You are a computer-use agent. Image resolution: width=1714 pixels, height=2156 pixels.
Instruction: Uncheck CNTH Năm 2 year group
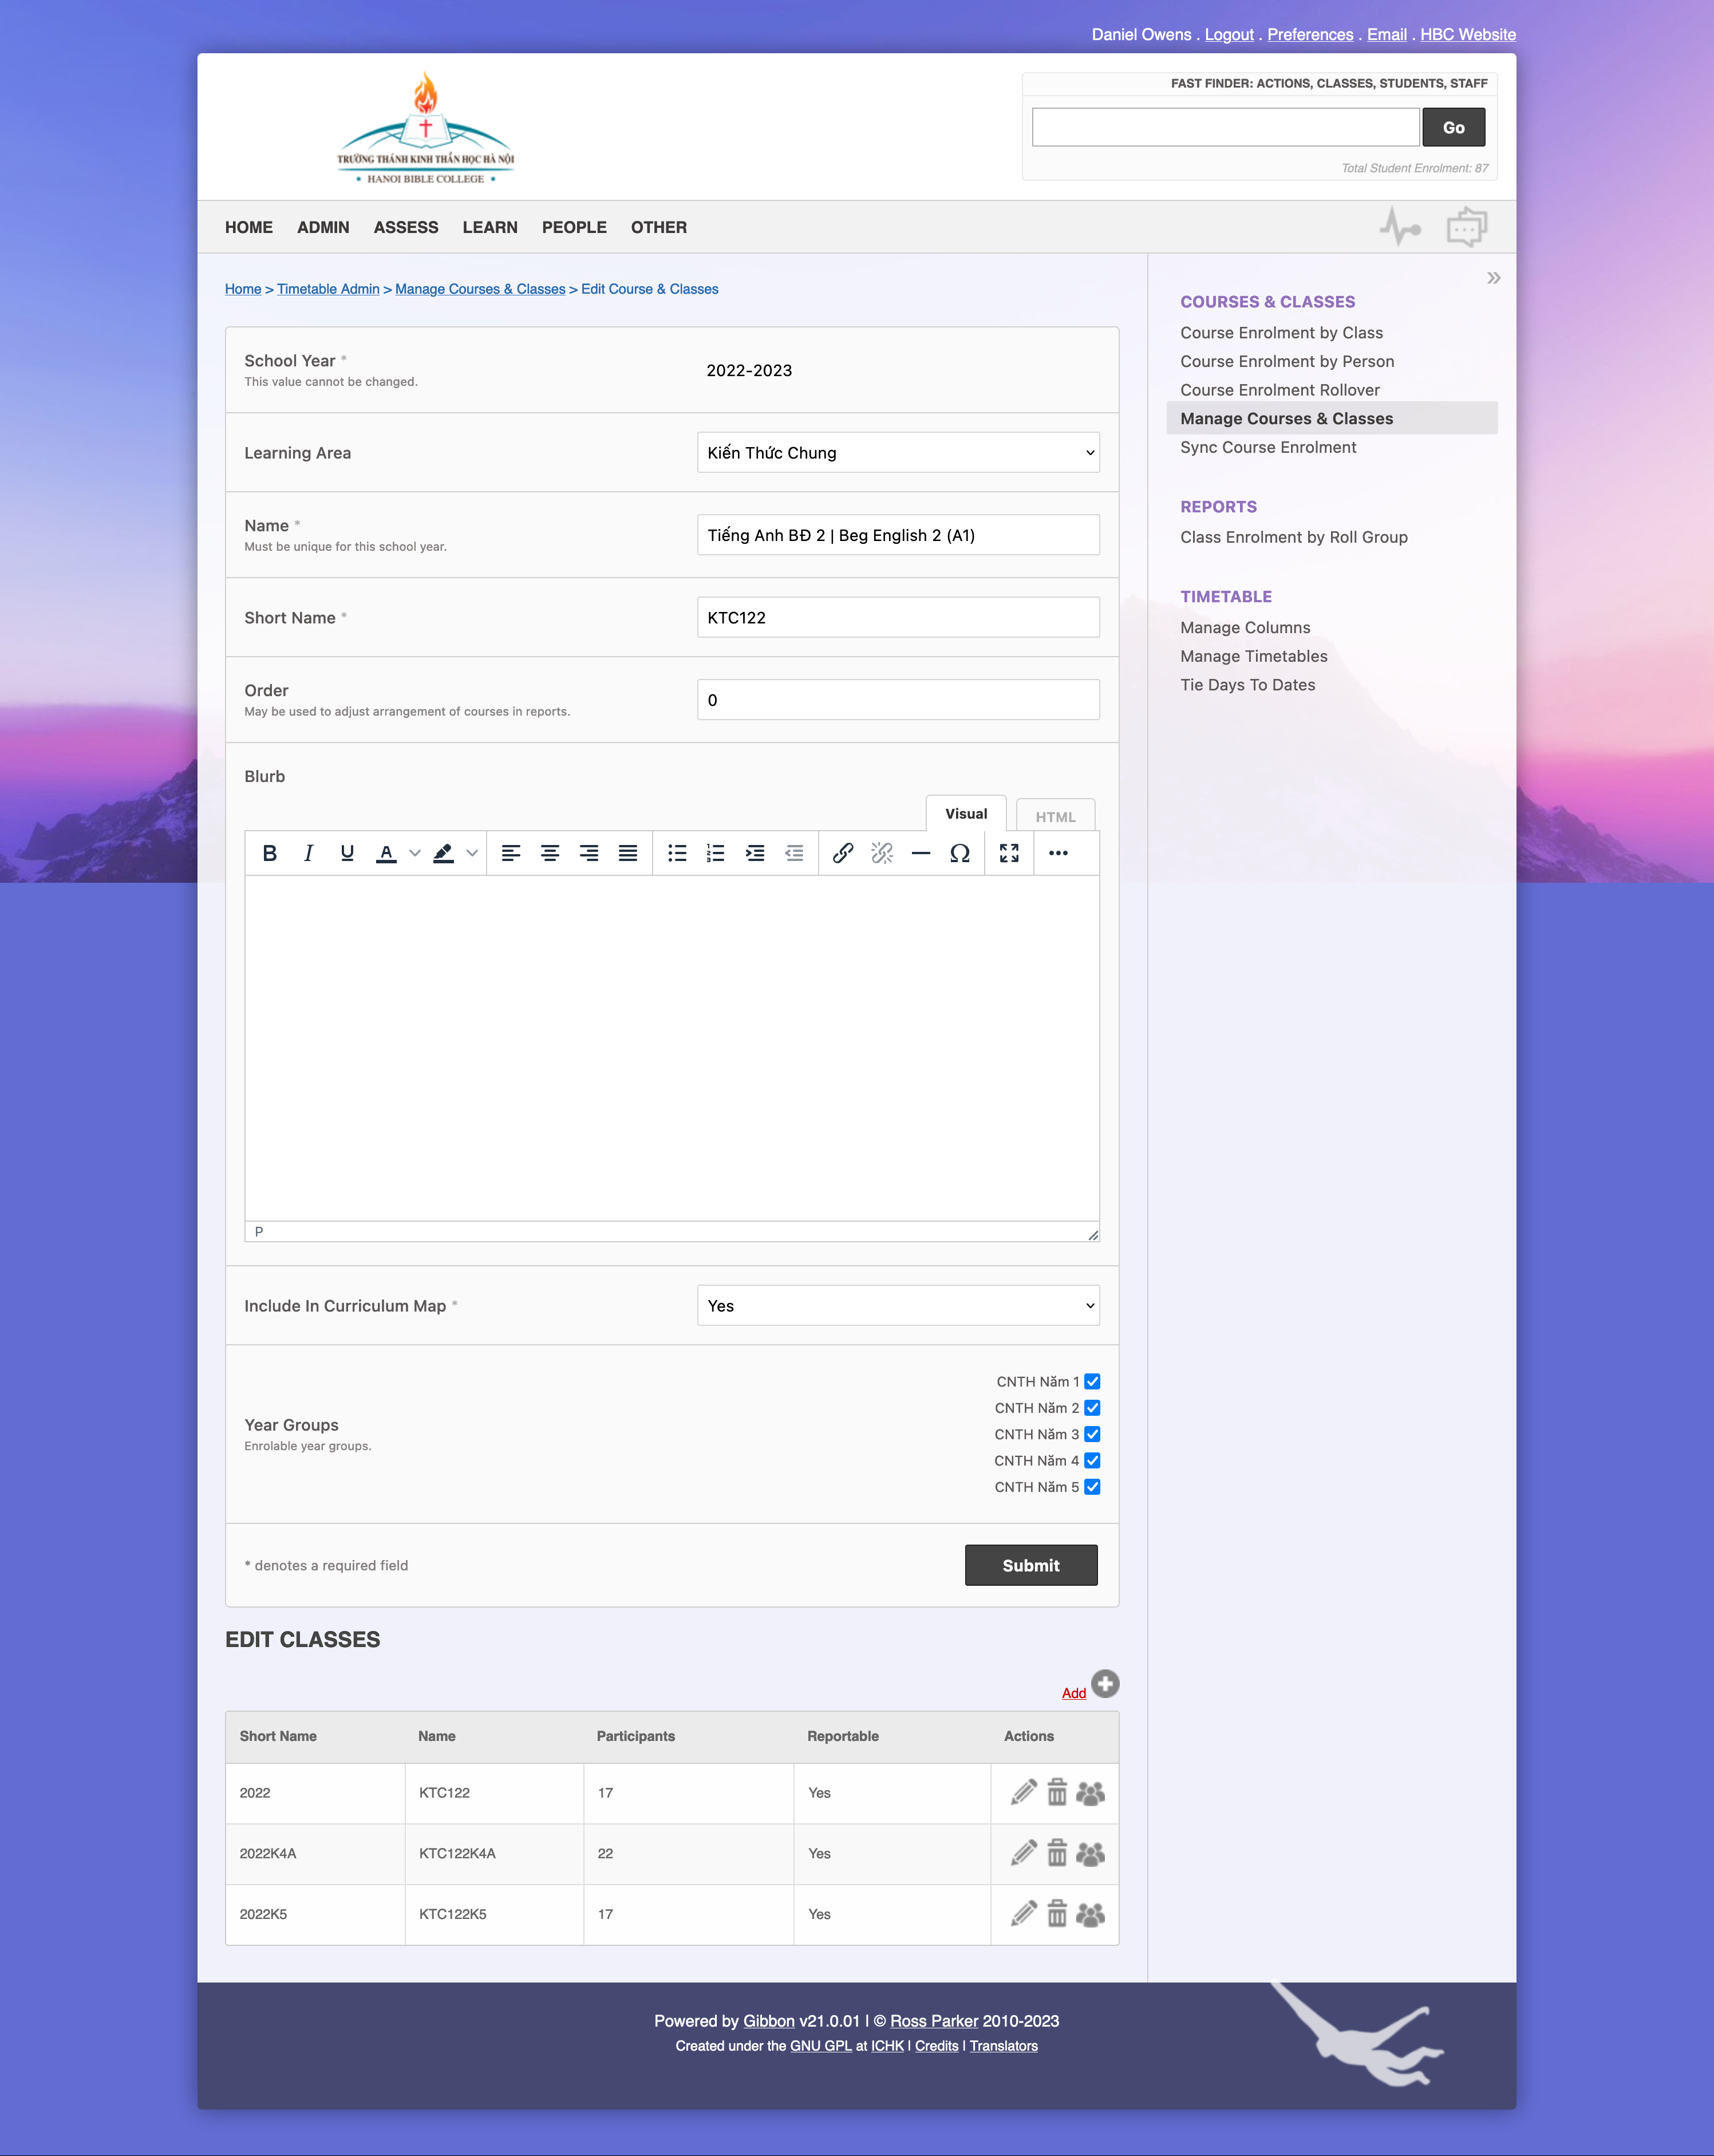tap(1092, 1408)
